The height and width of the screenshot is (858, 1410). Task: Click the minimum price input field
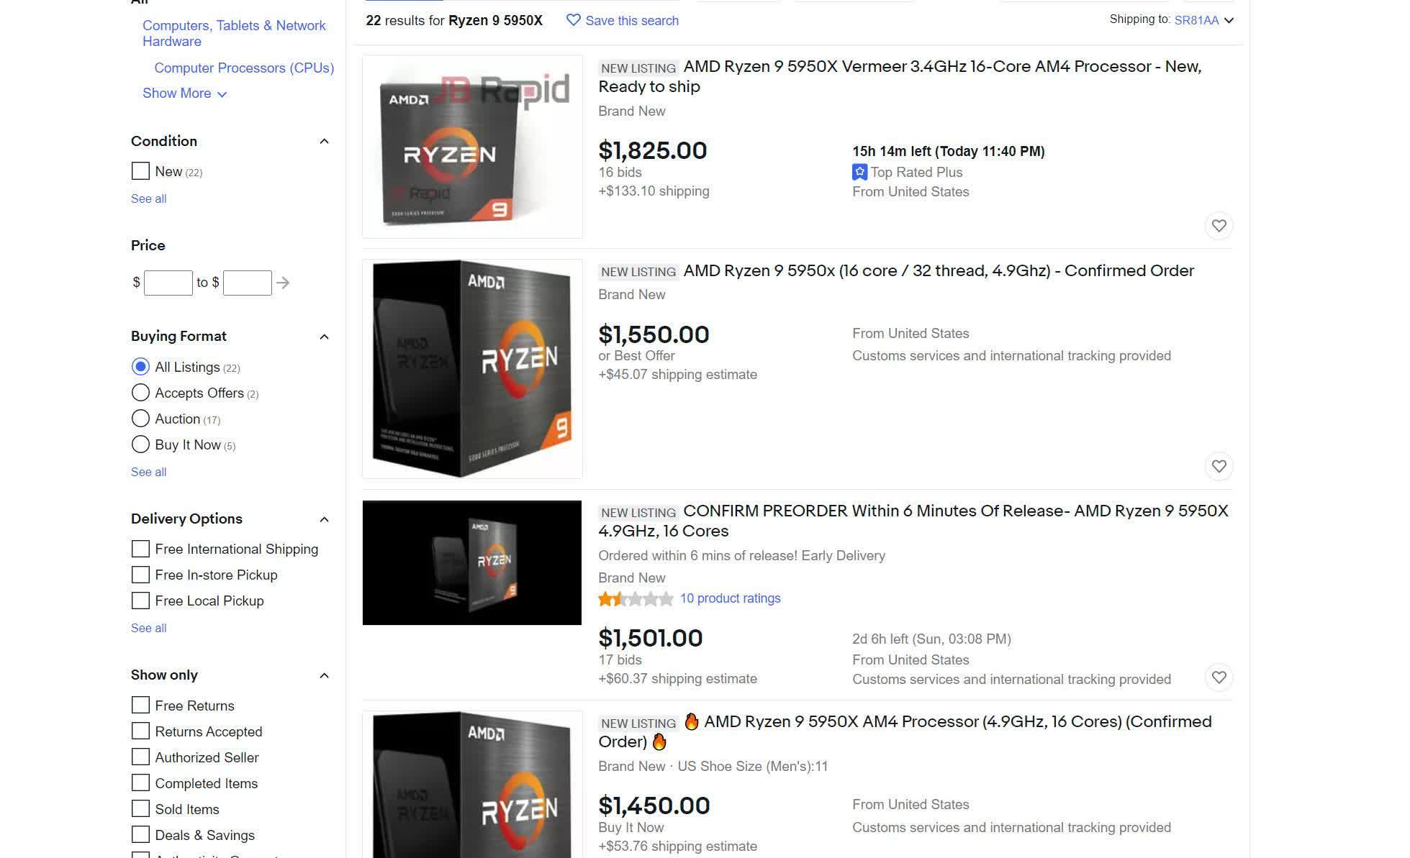168,283
